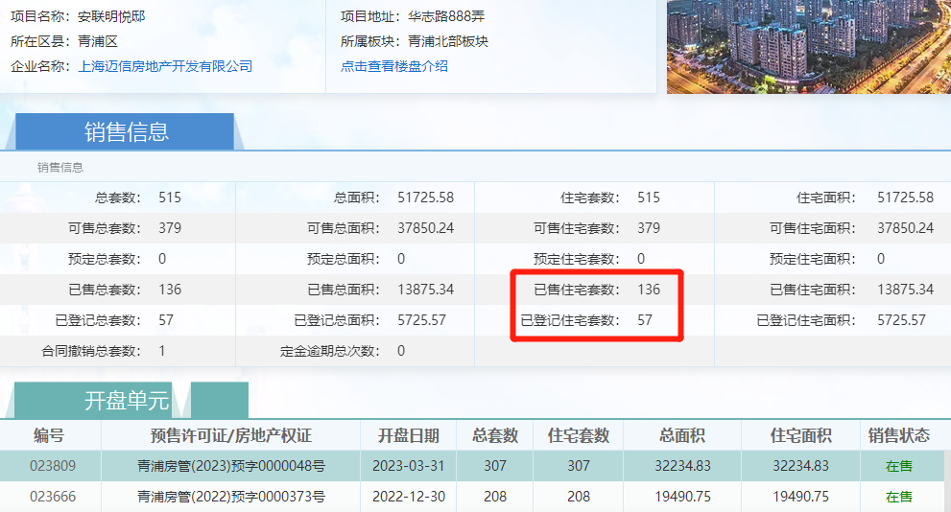Click 青浦北部板块 text

tap(447, 41)
